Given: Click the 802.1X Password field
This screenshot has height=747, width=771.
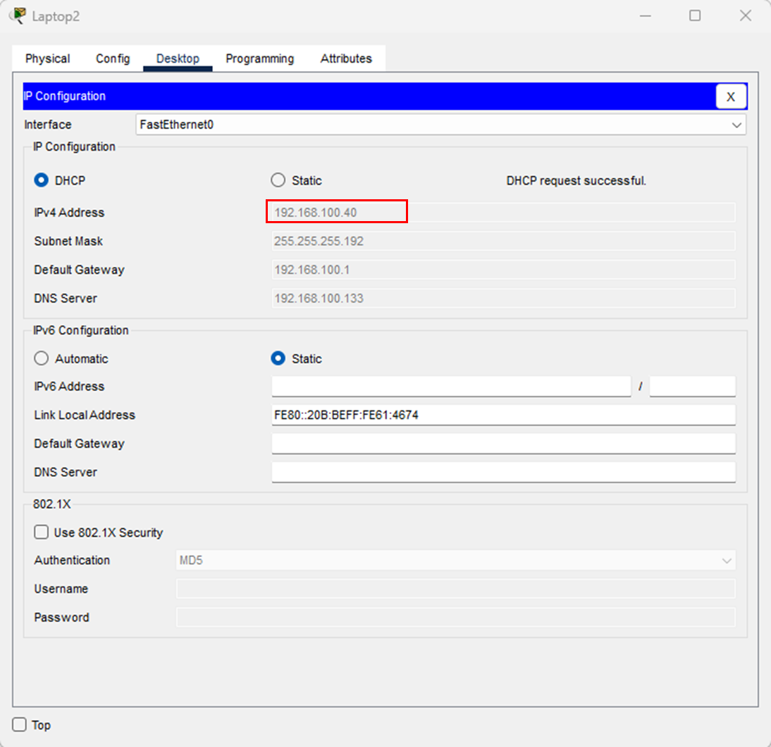Looking at the screenshot, I should click(x=456, y=617).
